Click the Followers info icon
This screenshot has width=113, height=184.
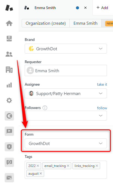click(45, 108)
